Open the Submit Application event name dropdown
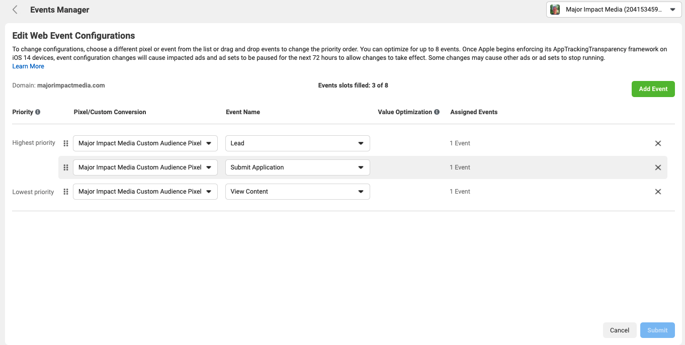Viewport: 685px width, 345px height. 298,167
